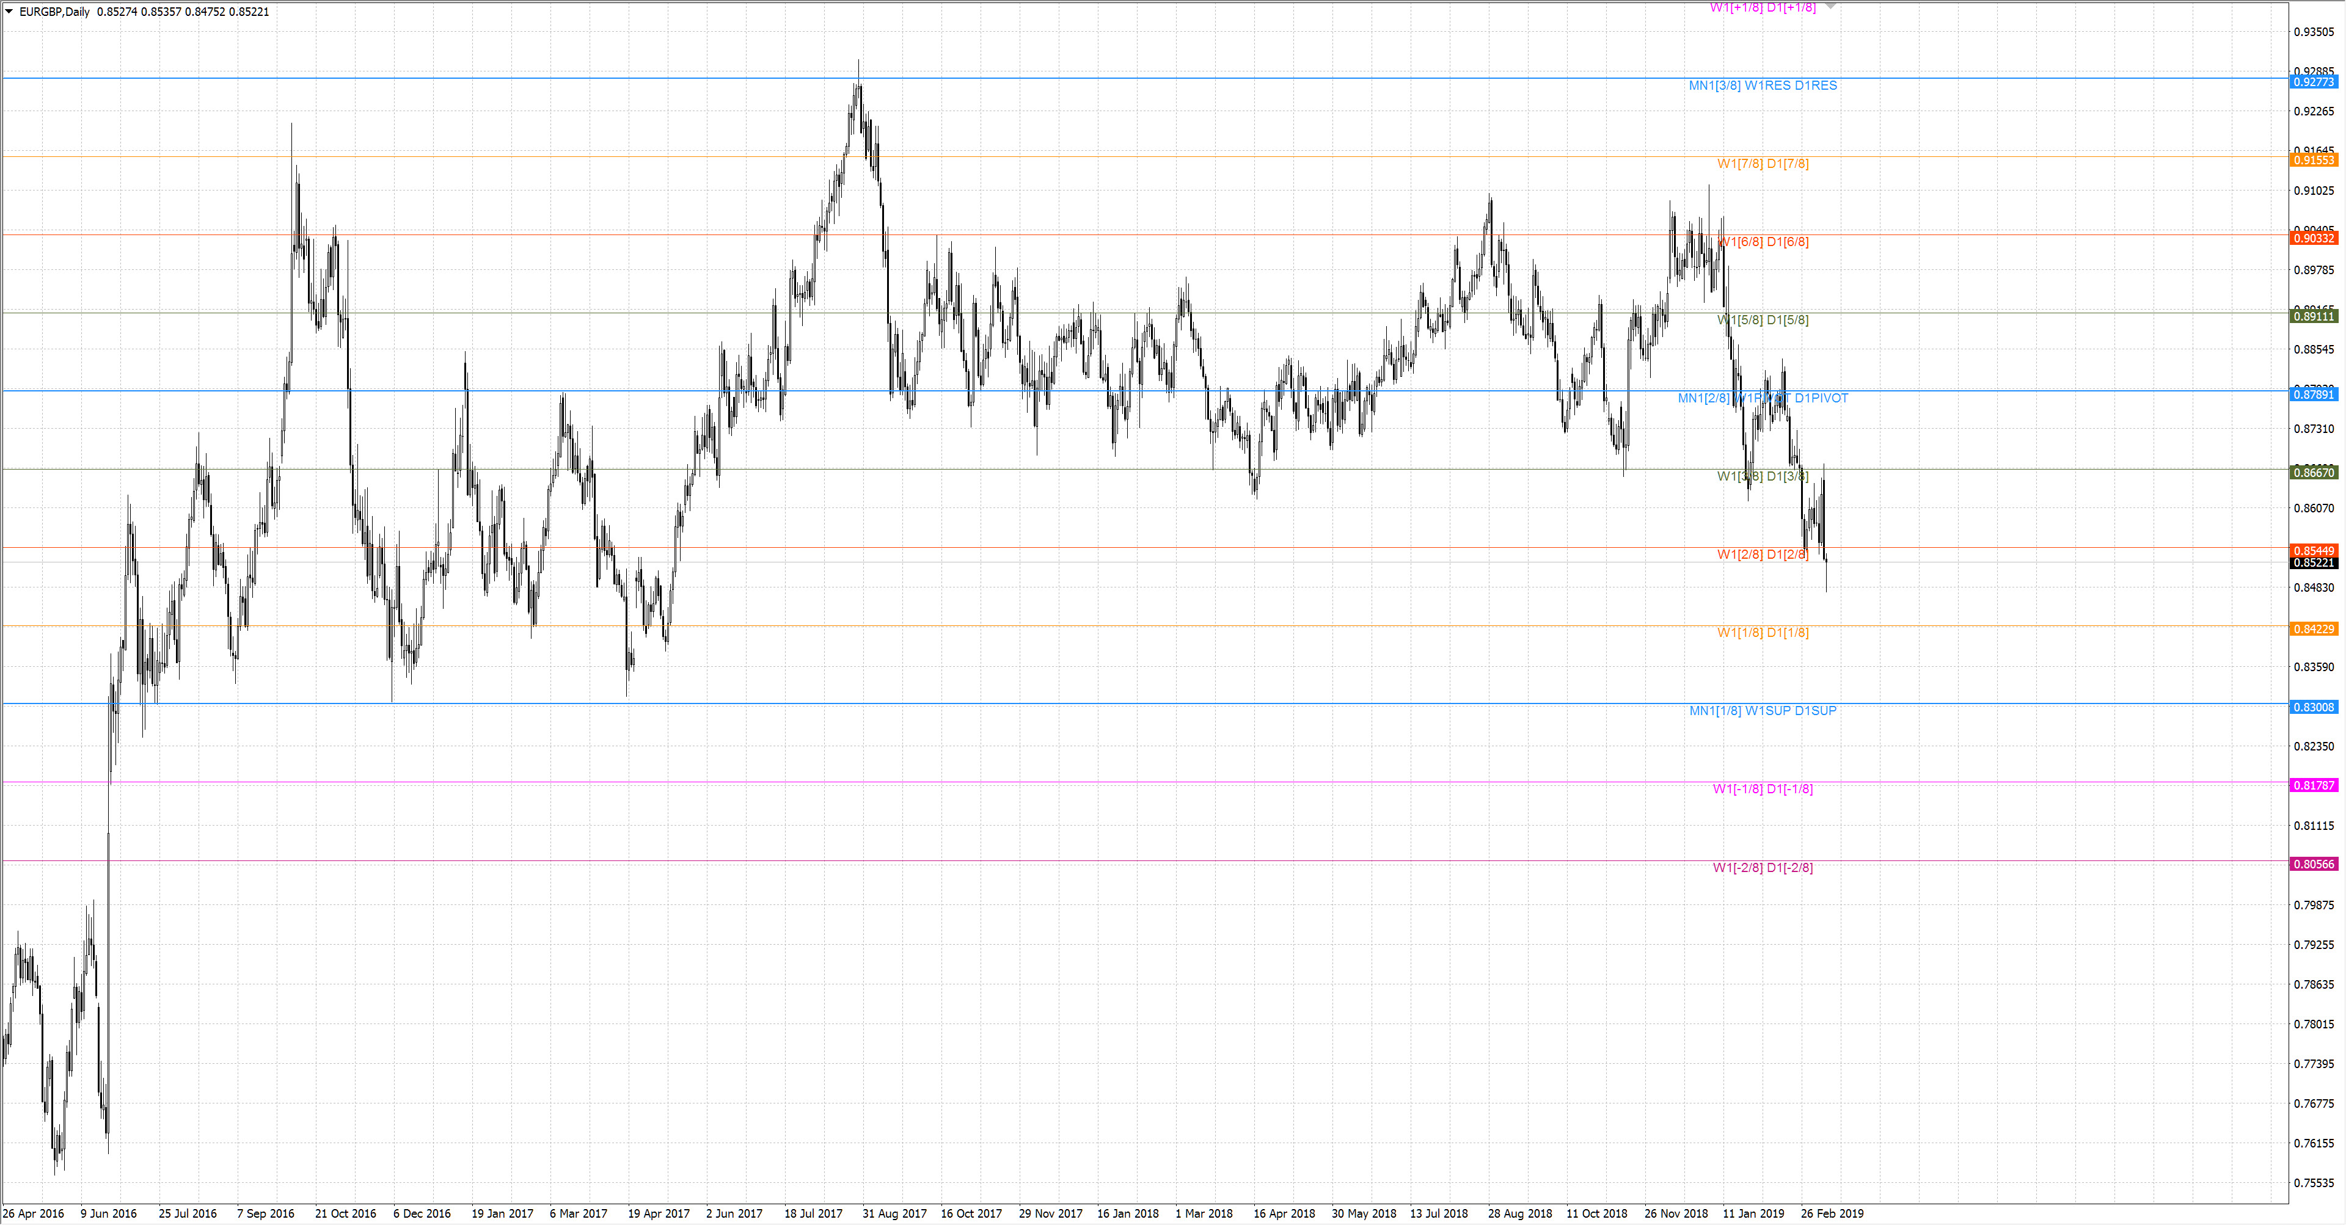
Task: Click the blue 0.83008 support price tag
Action: tap(2313, 707)
